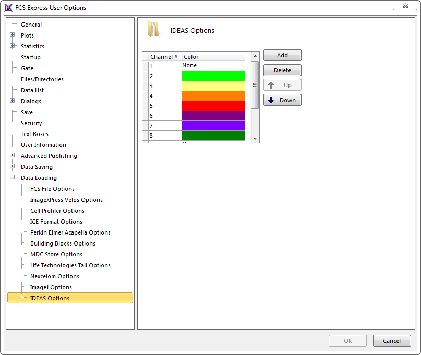Image resolution: width=421 pixels, height=355 pixels.
Task: Expand the Advanced Publishing node
Action: pyautogui.click(x=13, y=155)
